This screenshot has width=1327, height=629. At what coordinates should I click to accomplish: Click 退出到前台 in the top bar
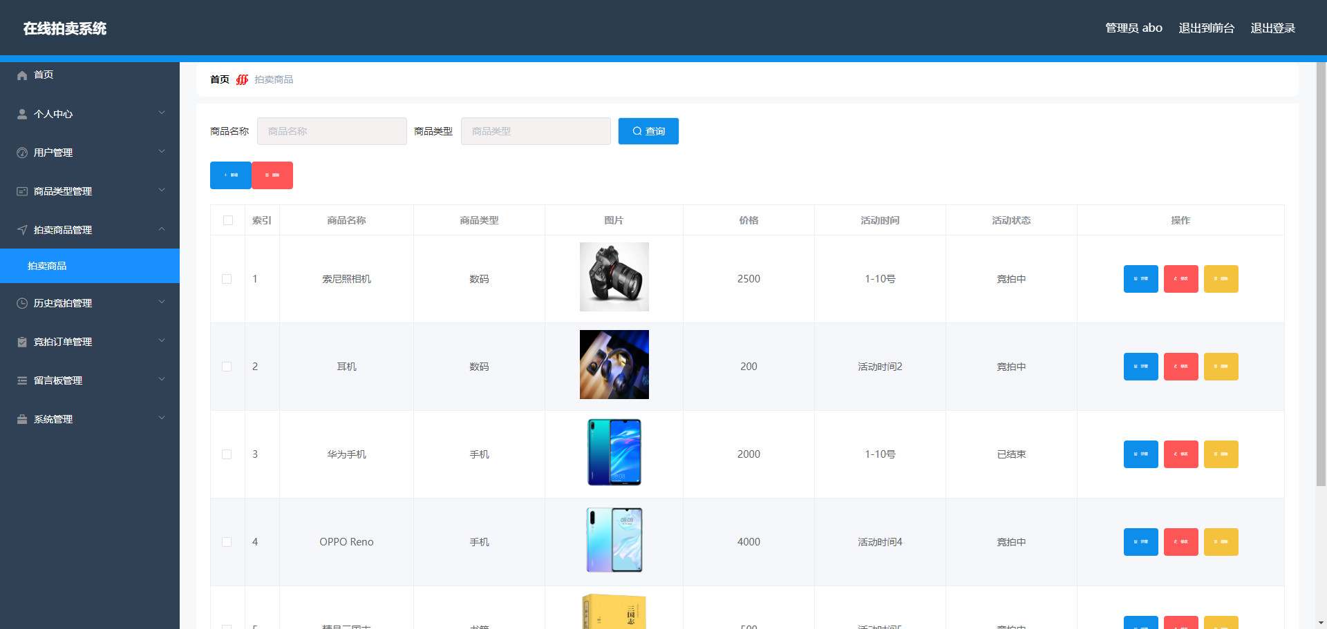pyautogui.click(x=1206, y=28)
